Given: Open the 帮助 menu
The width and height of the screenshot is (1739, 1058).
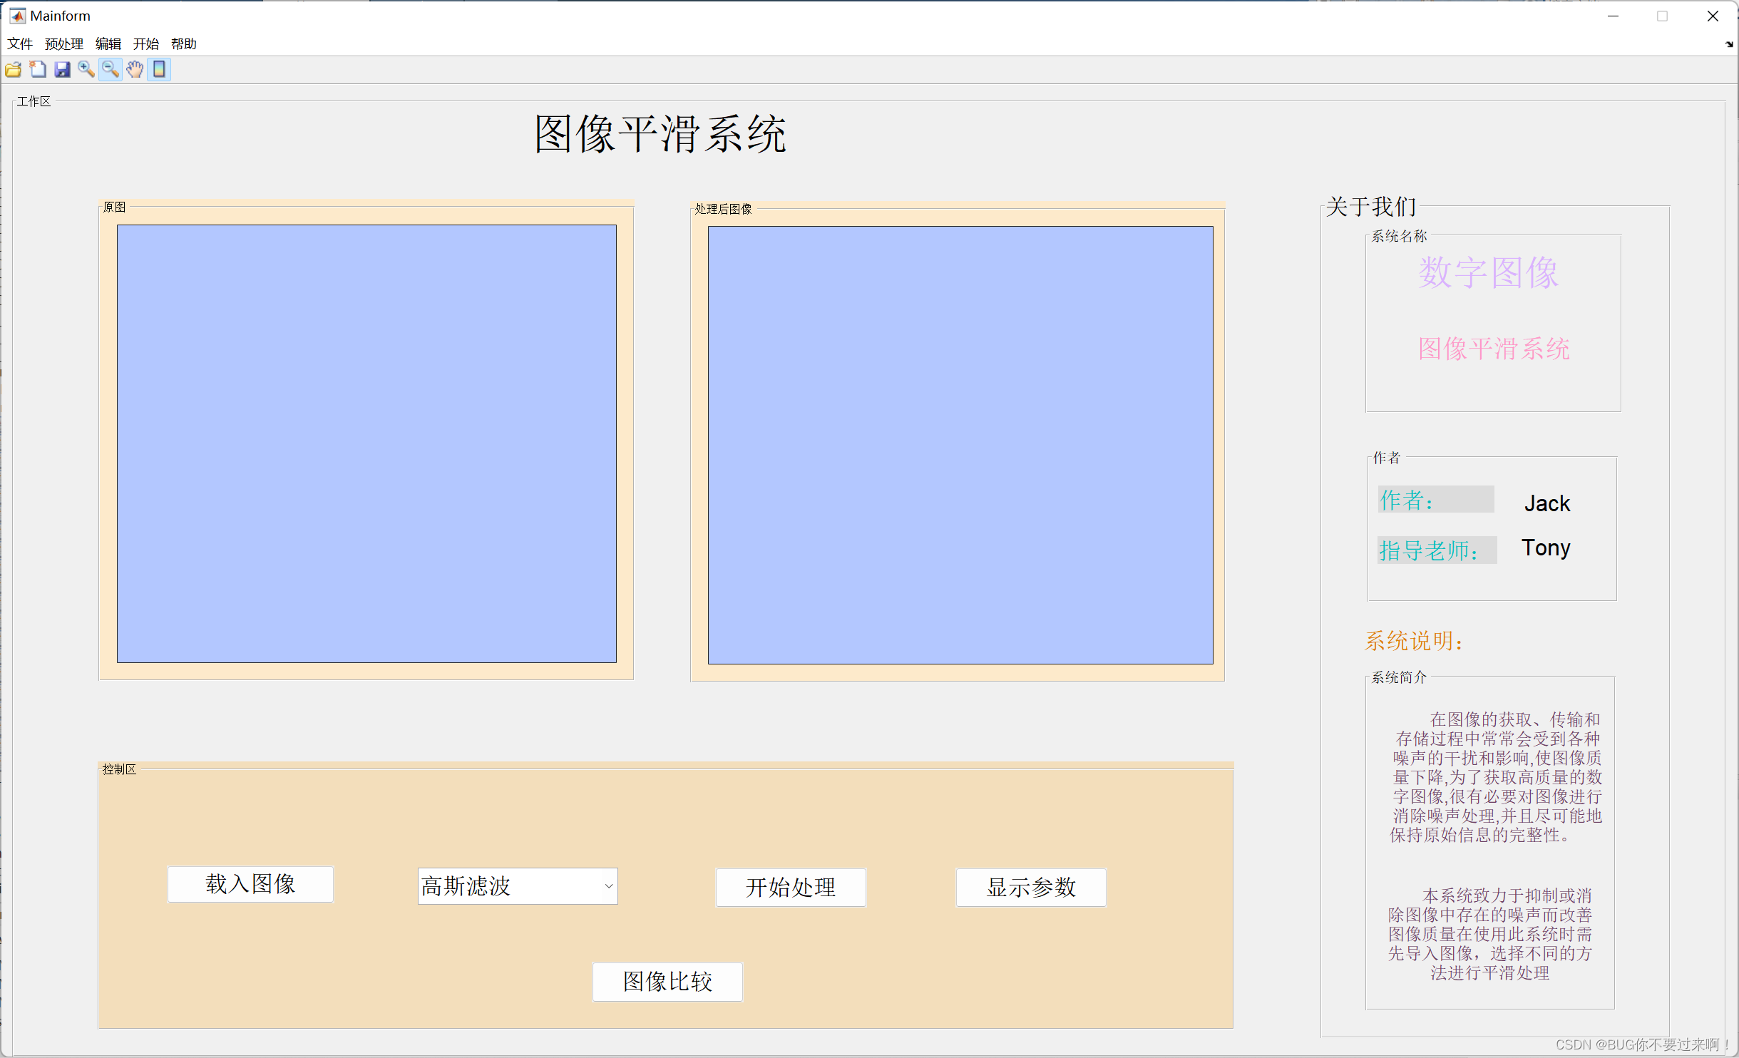Looking at the screenshot, I should point(184,43).
